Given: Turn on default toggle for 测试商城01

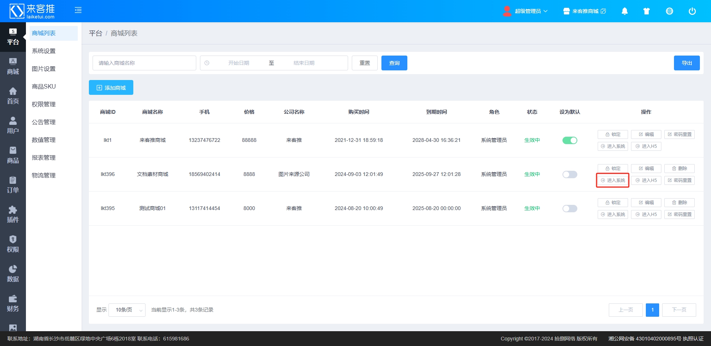Looking at the screenshot, I should pyautogui.click(x=570, y=209).
